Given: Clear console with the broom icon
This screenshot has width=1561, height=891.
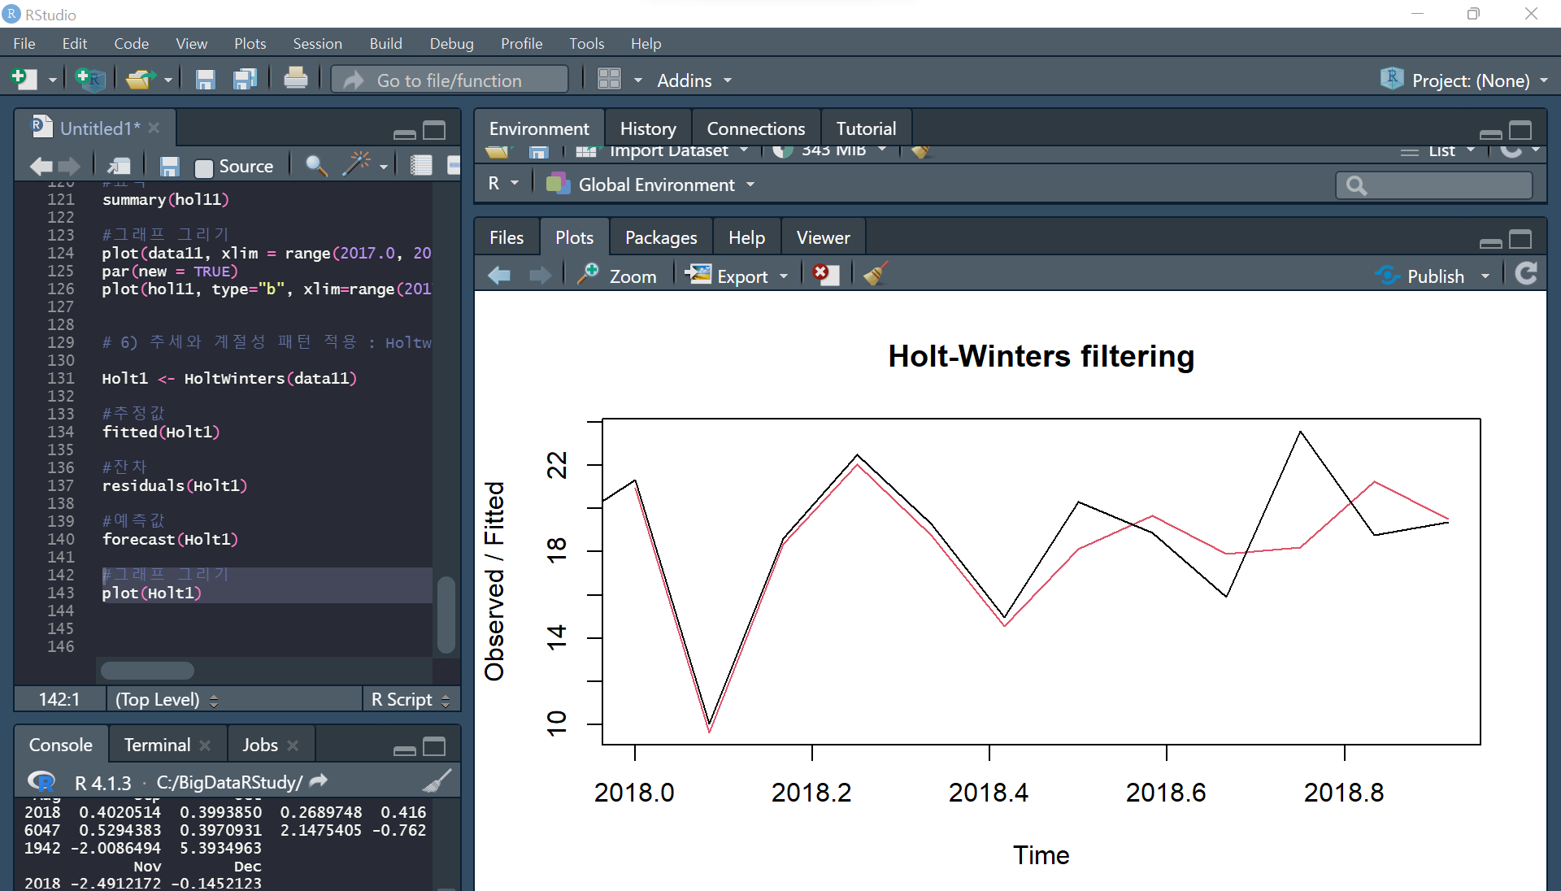Looking at the screenshot, I should tap(437, 782).
